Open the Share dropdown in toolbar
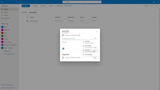This screenshot has width=160, height=90. (44, 6)
